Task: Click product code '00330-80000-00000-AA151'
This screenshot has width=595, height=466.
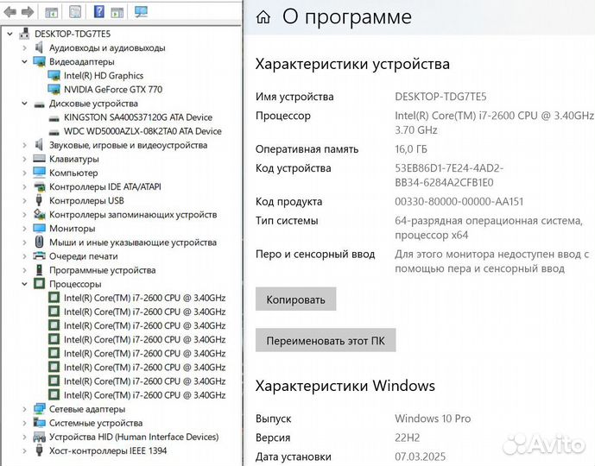Action: point(459,201)
